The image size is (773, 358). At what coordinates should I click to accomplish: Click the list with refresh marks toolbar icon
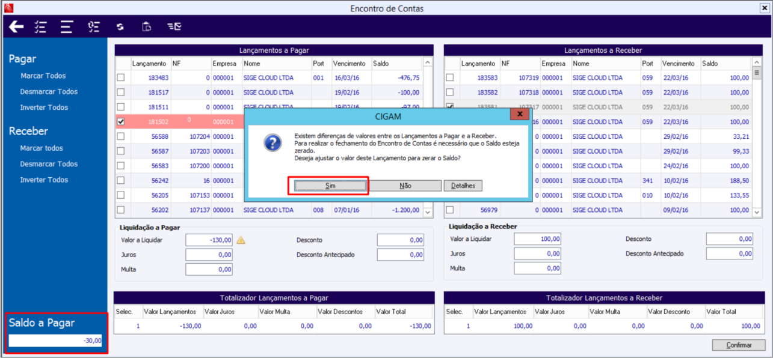pos(94,26)
